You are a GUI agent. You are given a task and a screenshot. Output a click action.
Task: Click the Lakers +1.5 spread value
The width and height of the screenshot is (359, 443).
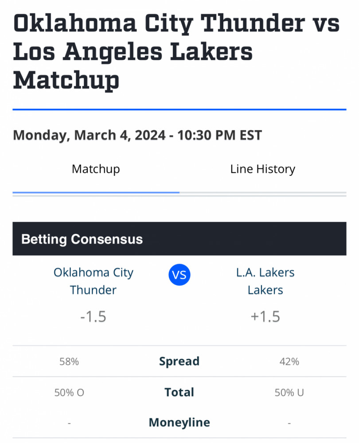[x=265, y=317]
